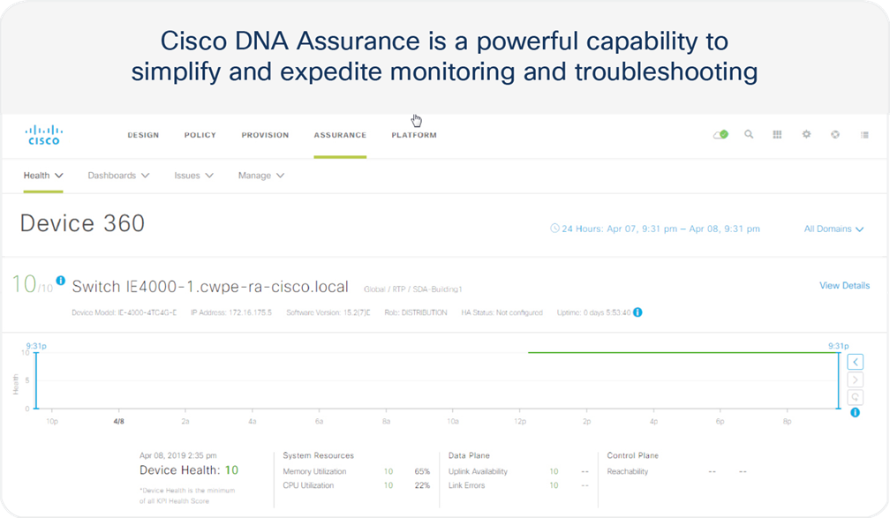Viewport: 890px width, 518px height.
Task: Click the Control Plane heading
Action: [x=633, y=455]
